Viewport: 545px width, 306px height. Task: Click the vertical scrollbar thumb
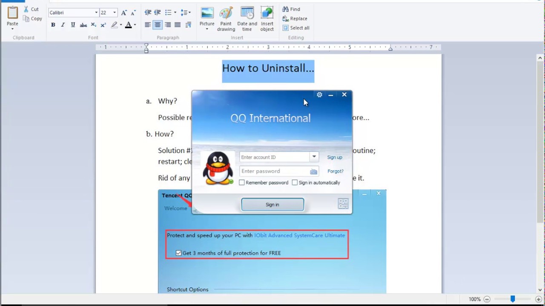[540, 142]
